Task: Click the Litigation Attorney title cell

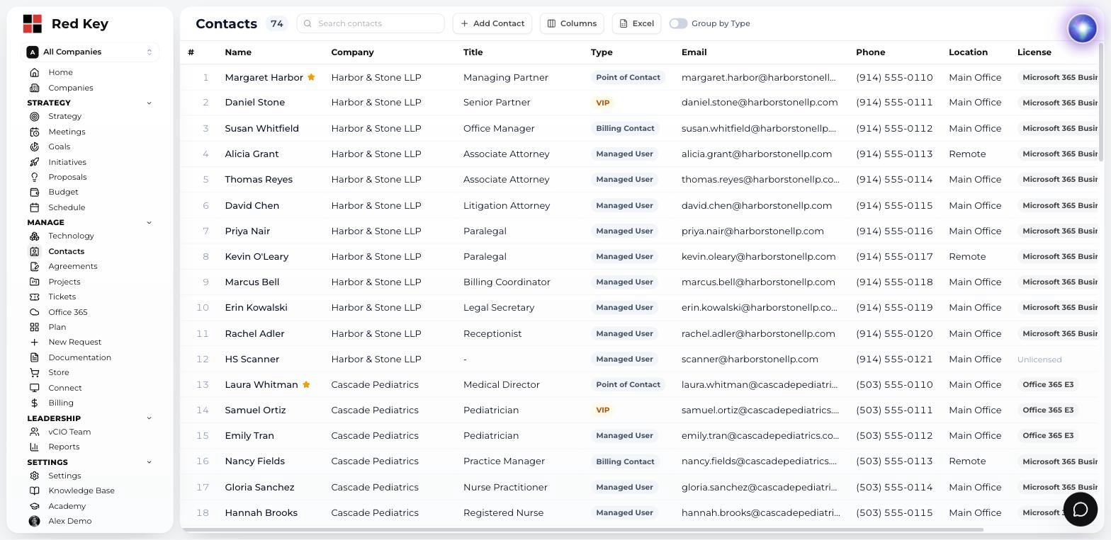Action: (507, 205)
